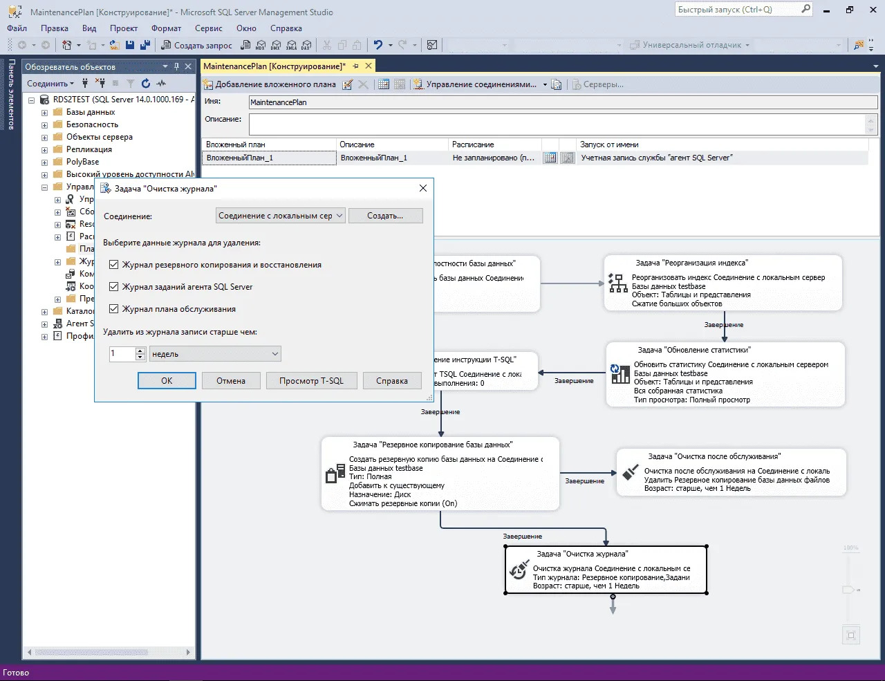Refresh the Object Explorer tree

click(x=146, y=84)
